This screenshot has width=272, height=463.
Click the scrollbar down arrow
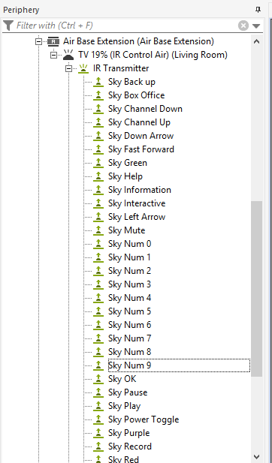257,456
